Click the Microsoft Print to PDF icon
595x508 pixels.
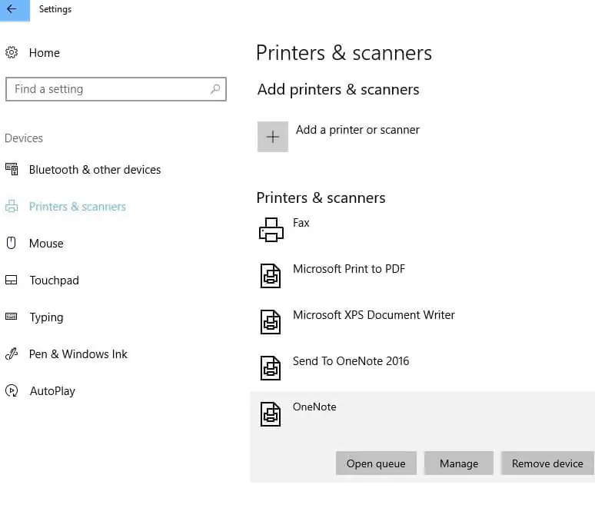click(x=271, y=276)
